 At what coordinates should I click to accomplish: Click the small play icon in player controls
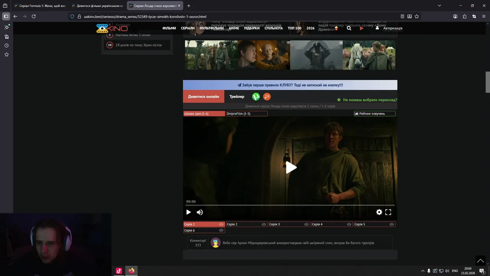188,212
